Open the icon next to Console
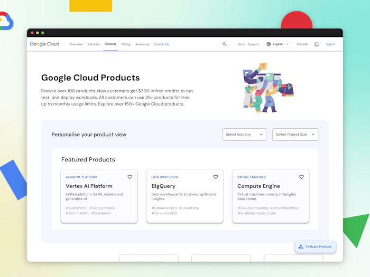The height and width of the screenshot is (277, 370). click(317, 44)
